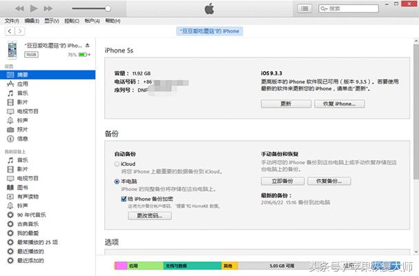Open 我的最爱 playlist gear icon
Image resolution: width=419 pixels, height=276 pixels.
(x=10, y=233)
